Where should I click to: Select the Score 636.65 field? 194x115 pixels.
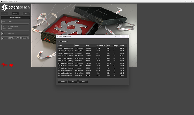15,22
